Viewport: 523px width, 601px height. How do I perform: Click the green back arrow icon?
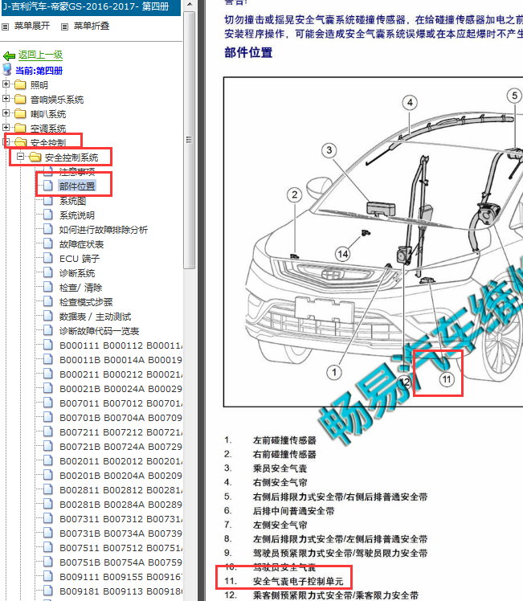click(x=9, y=56)
